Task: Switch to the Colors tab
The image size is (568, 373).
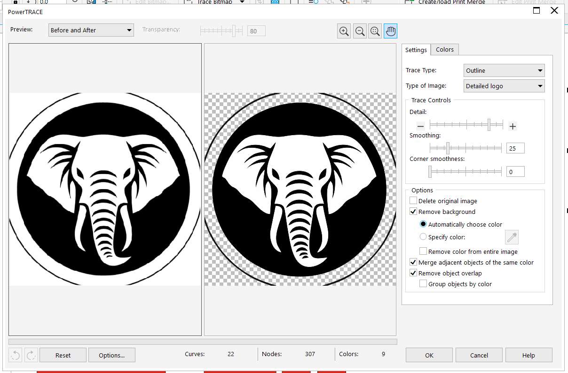Action: click(445, 49)
